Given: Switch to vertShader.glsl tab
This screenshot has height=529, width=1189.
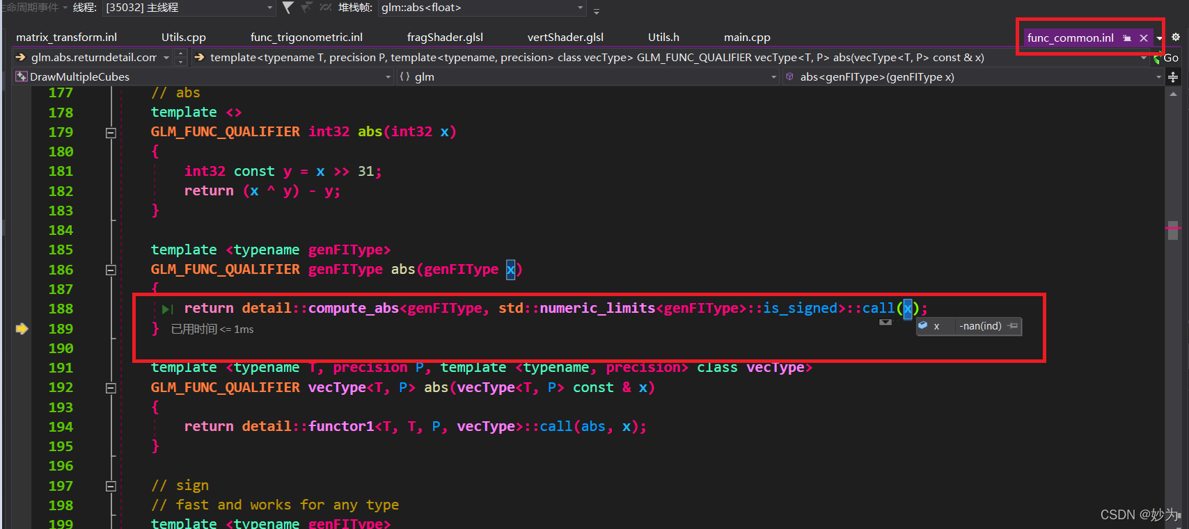Looking at the screenshot, I should pos(565,38).
